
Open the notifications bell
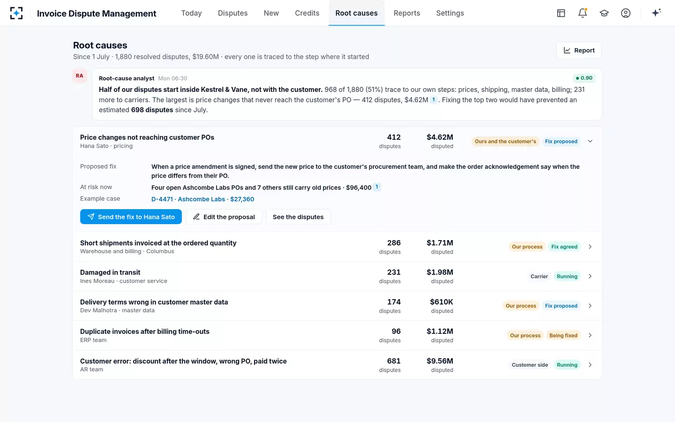point(583,13)
